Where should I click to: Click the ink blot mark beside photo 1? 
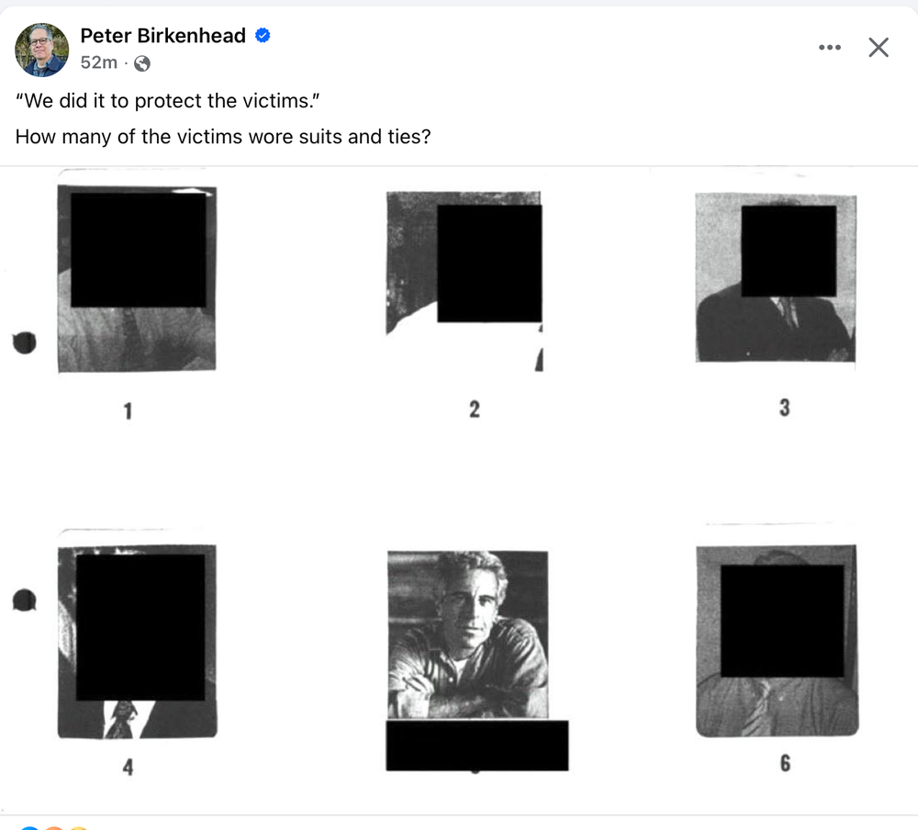point(25,342)
